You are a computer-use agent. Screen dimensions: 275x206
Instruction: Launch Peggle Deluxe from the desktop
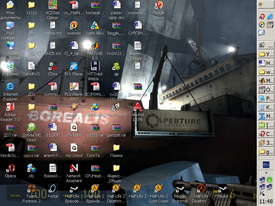[159, 5]
